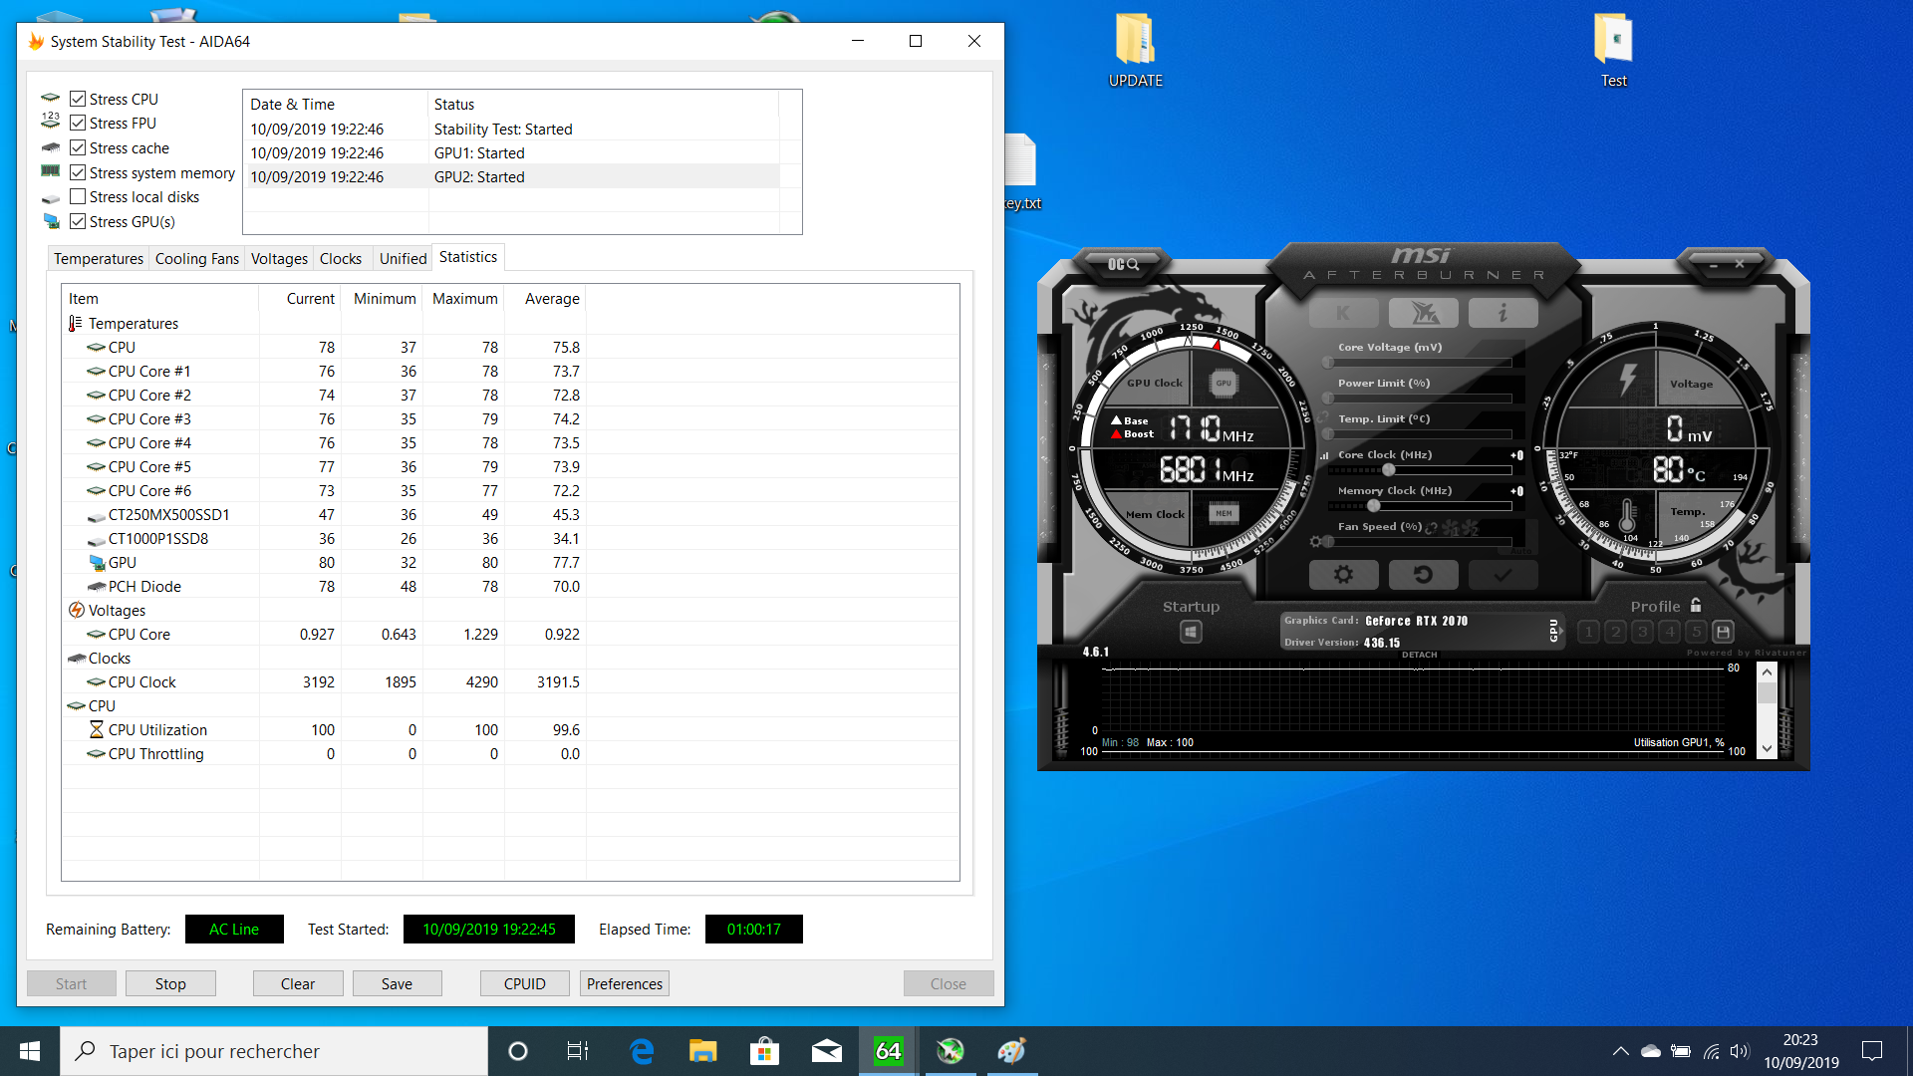Open the OC Scanner in Afterburner
Screen dimensions: 1913x1076
pyautogui.click(x=1123, y=264)
